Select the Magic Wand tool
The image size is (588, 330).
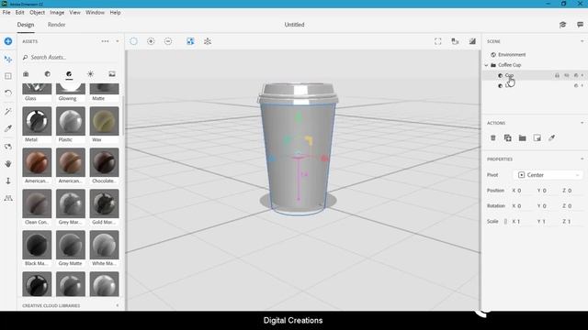[x=8, y=111]
